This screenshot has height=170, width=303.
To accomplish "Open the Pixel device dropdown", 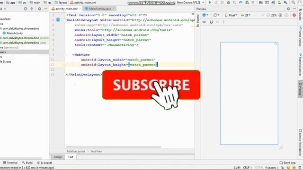I will coord(231,15).
